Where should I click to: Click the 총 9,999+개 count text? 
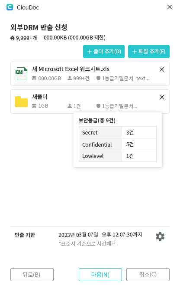pos(23,38)
